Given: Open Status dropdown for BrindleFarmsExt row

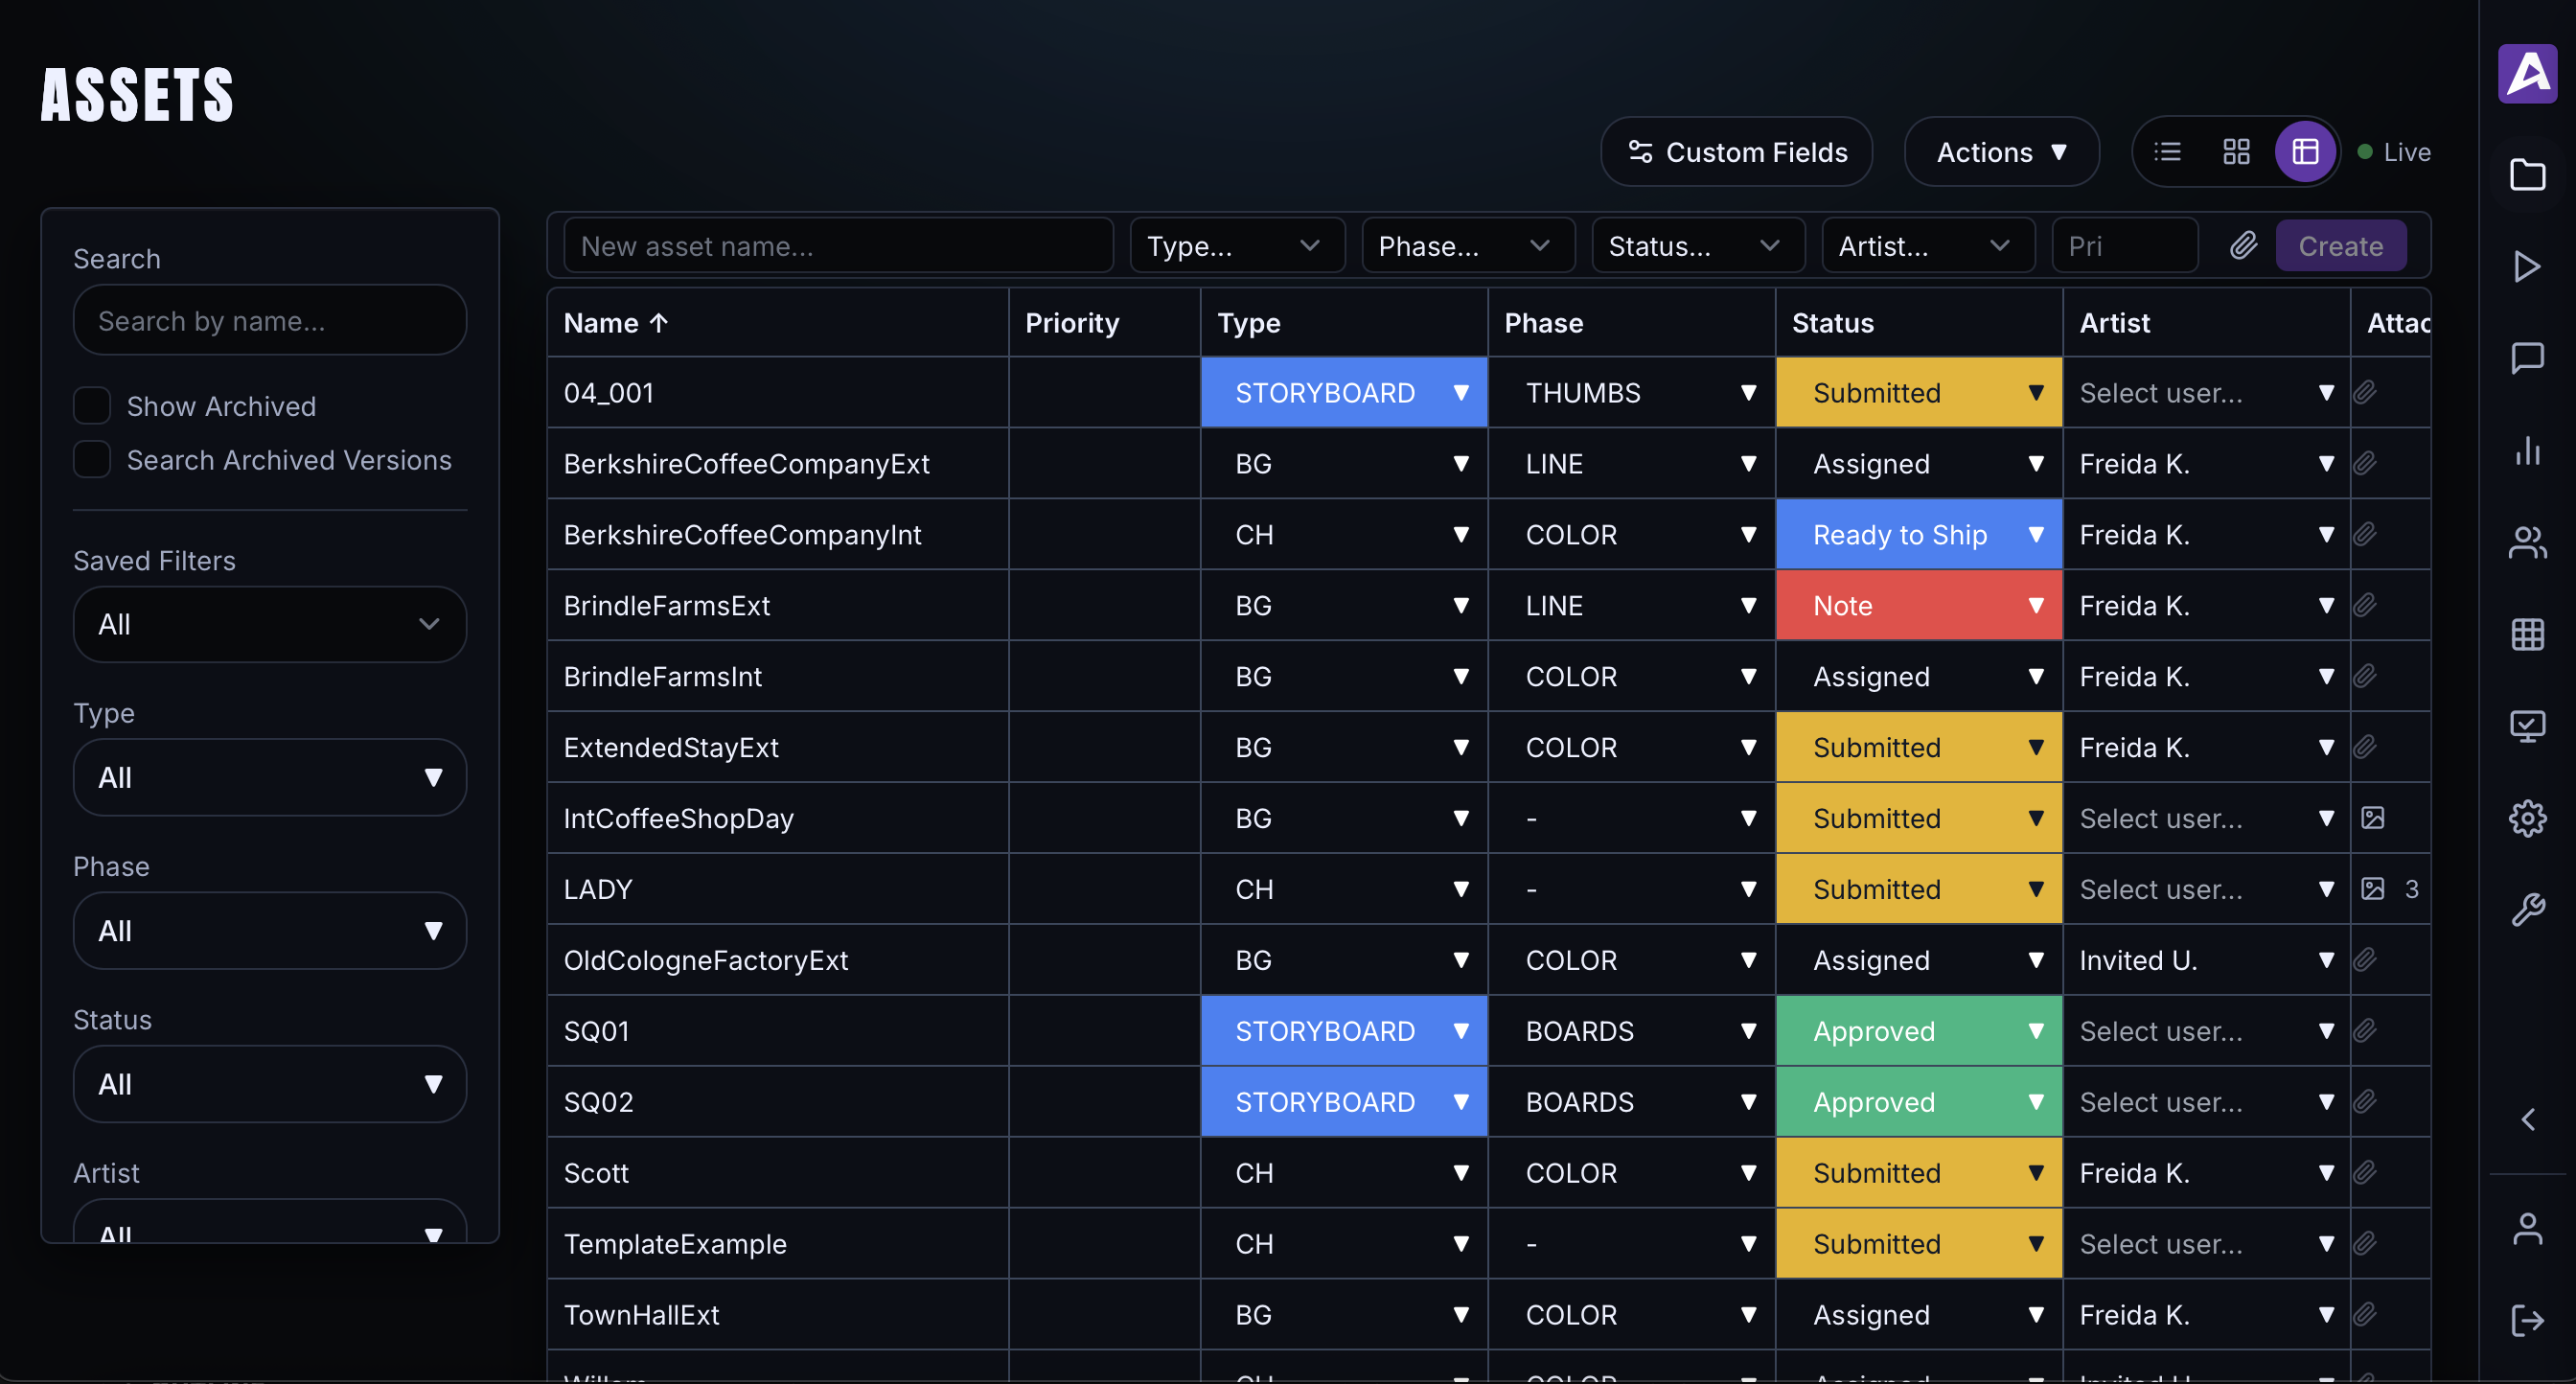Looking at the screenshot, I should point(1918,606).
